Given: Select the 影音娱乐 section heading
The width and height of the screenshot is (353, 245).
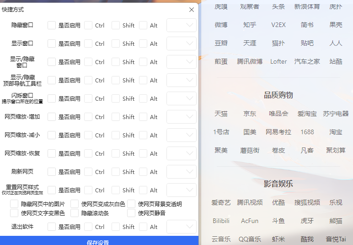Looking at the screenshot, I should (278, 184).
